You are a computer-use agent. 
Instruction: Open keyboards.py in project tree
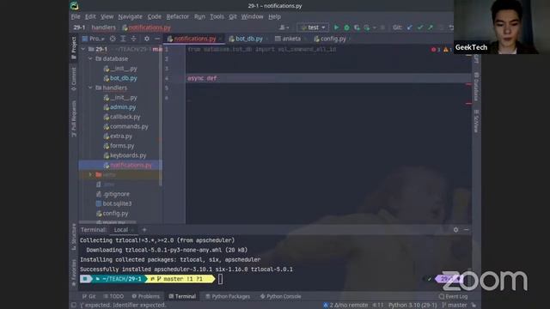[x=128, y=155]
